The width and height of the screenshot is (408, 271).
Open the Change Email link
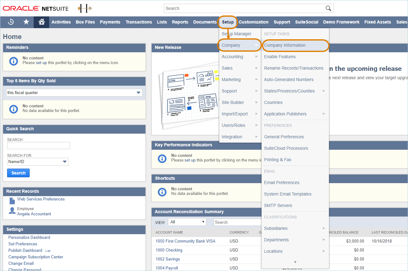click(x=21, y=263)
